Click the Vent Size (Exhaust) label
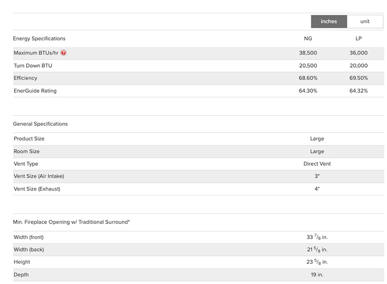Image resolution: width=387 pixels, height=284 pixels. tap(37, 189)
